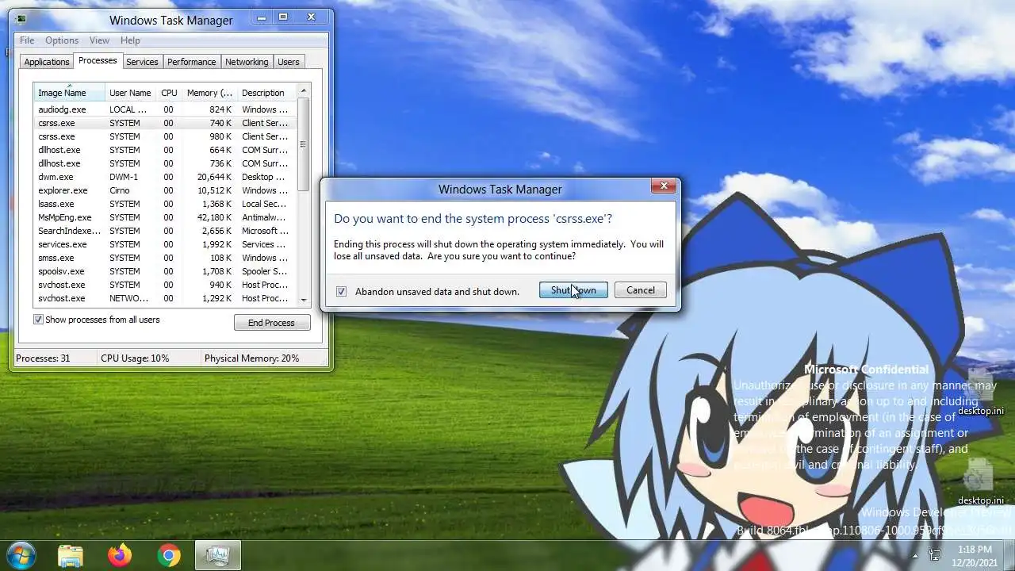Cancel the end process dialog
The height and width of the screenshot is (571, 1015).
[x=641, y=290]
